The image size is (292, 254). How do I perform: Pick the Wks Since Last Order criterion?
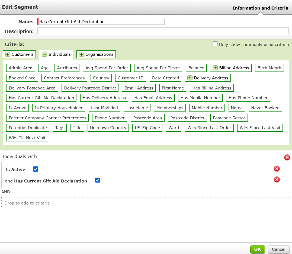209,128
